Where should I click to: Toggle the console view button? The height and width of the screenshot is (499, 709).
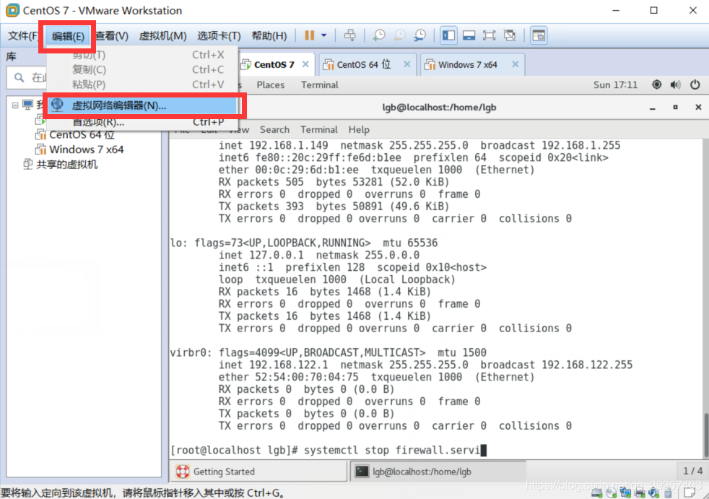pyautogui.click(x=539, y=35)
